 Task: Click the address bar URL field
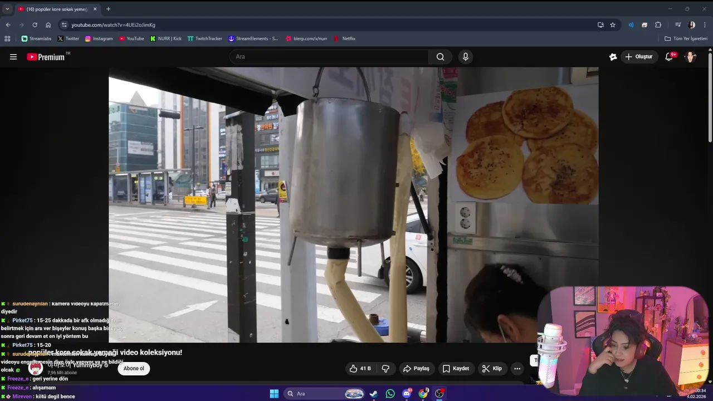point(329,25)
